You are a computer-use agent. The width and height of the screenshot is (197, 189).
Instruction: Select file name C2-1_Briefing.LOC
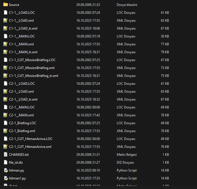[23, 123]
